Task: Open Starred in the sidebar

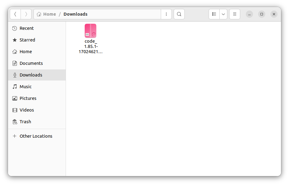Action: coord(37,40)
